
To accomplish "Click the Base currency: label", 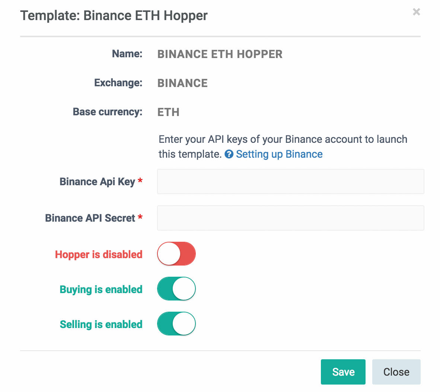I will tap(108, 112).
